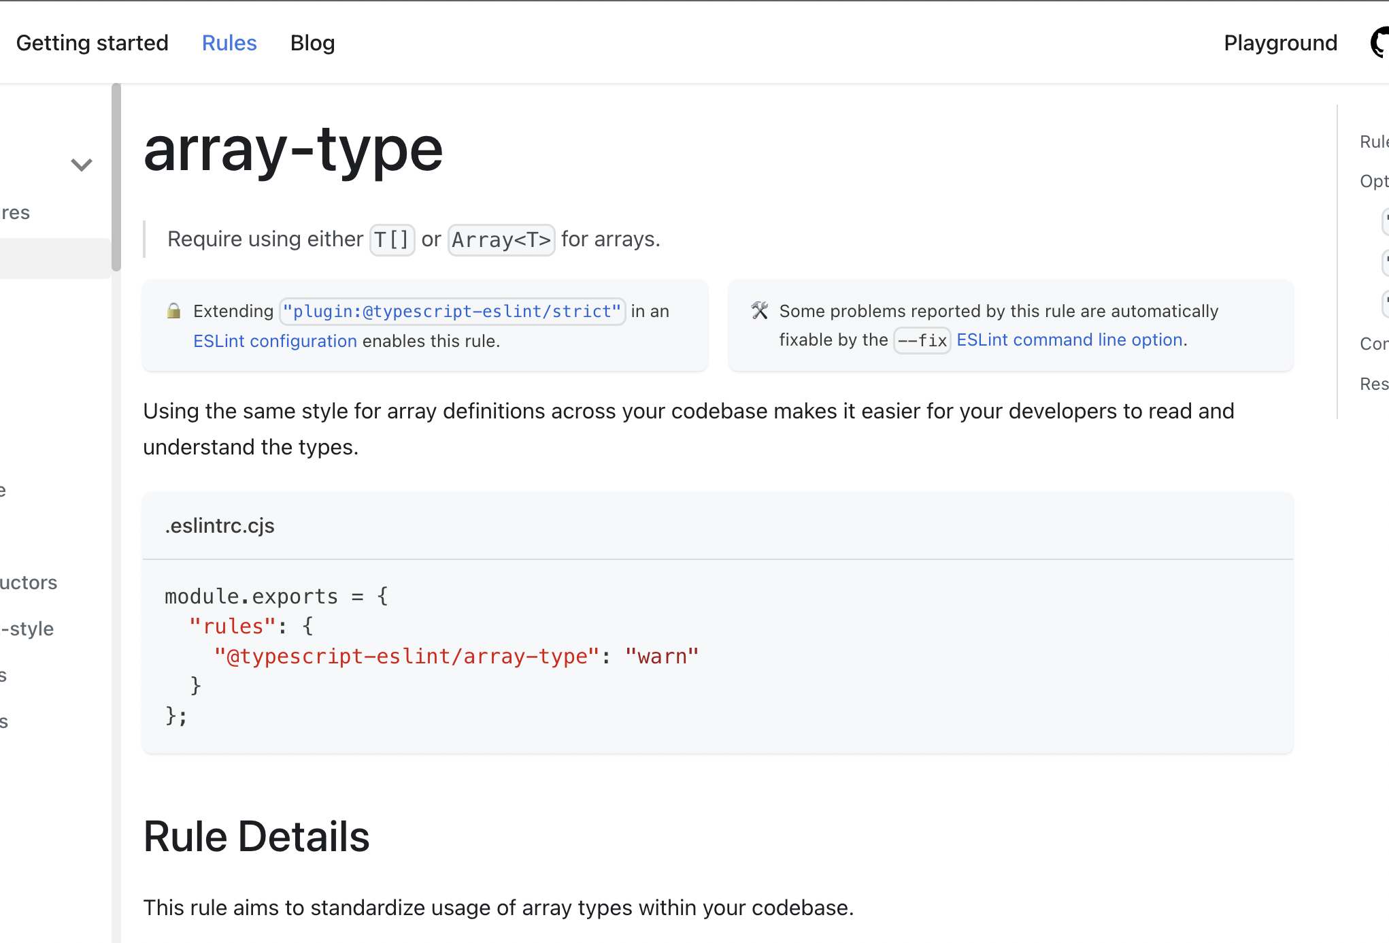This screenshot has height=943, width=1389.
Task: Click the sidebar scrollbar thumb
Action: point(116,177)
